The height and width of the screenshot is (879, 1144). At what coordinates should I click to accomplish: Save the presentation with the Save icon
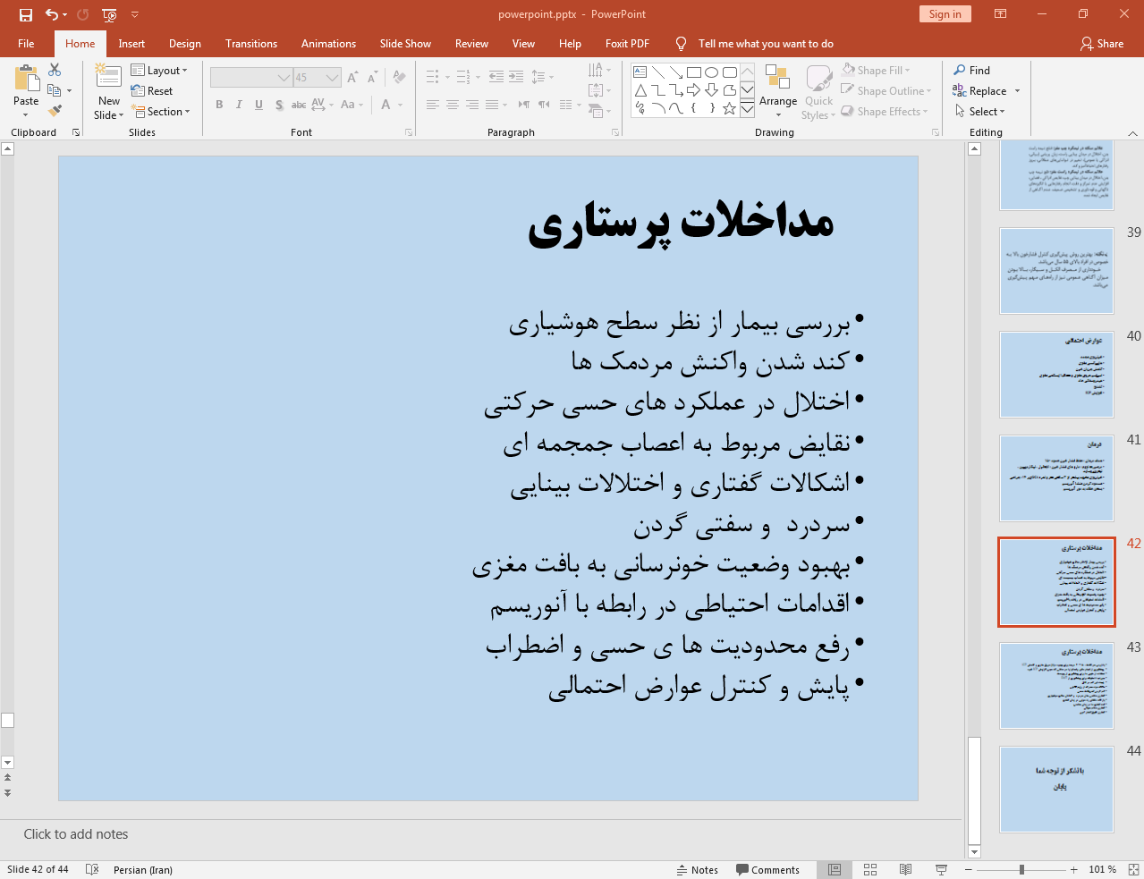tap(25, 14)
